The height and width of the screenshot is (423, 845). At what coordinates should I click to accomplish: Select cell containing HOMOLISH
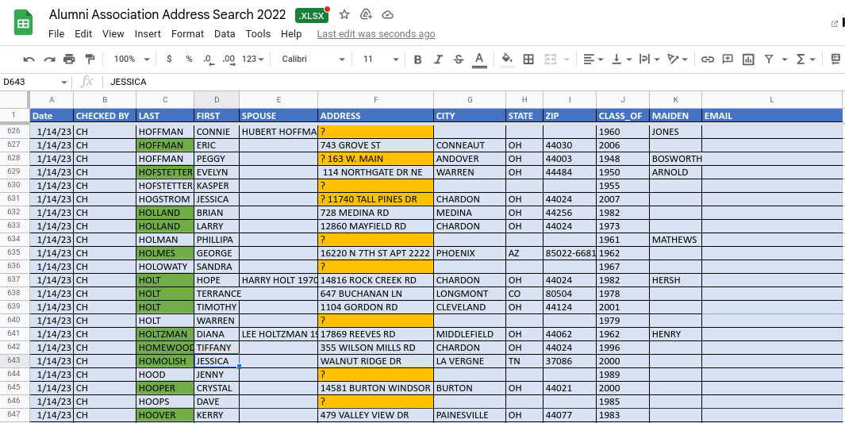[165, 361]
